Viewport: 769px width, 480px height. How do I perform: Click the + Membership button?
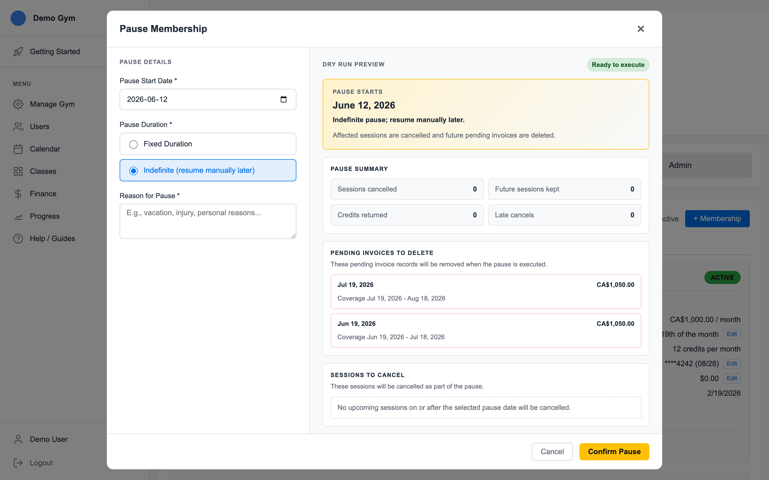click(x=717, y=218)
